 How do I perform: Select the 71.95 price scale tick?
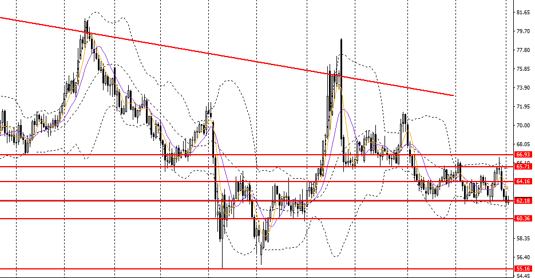click(522, 107)
